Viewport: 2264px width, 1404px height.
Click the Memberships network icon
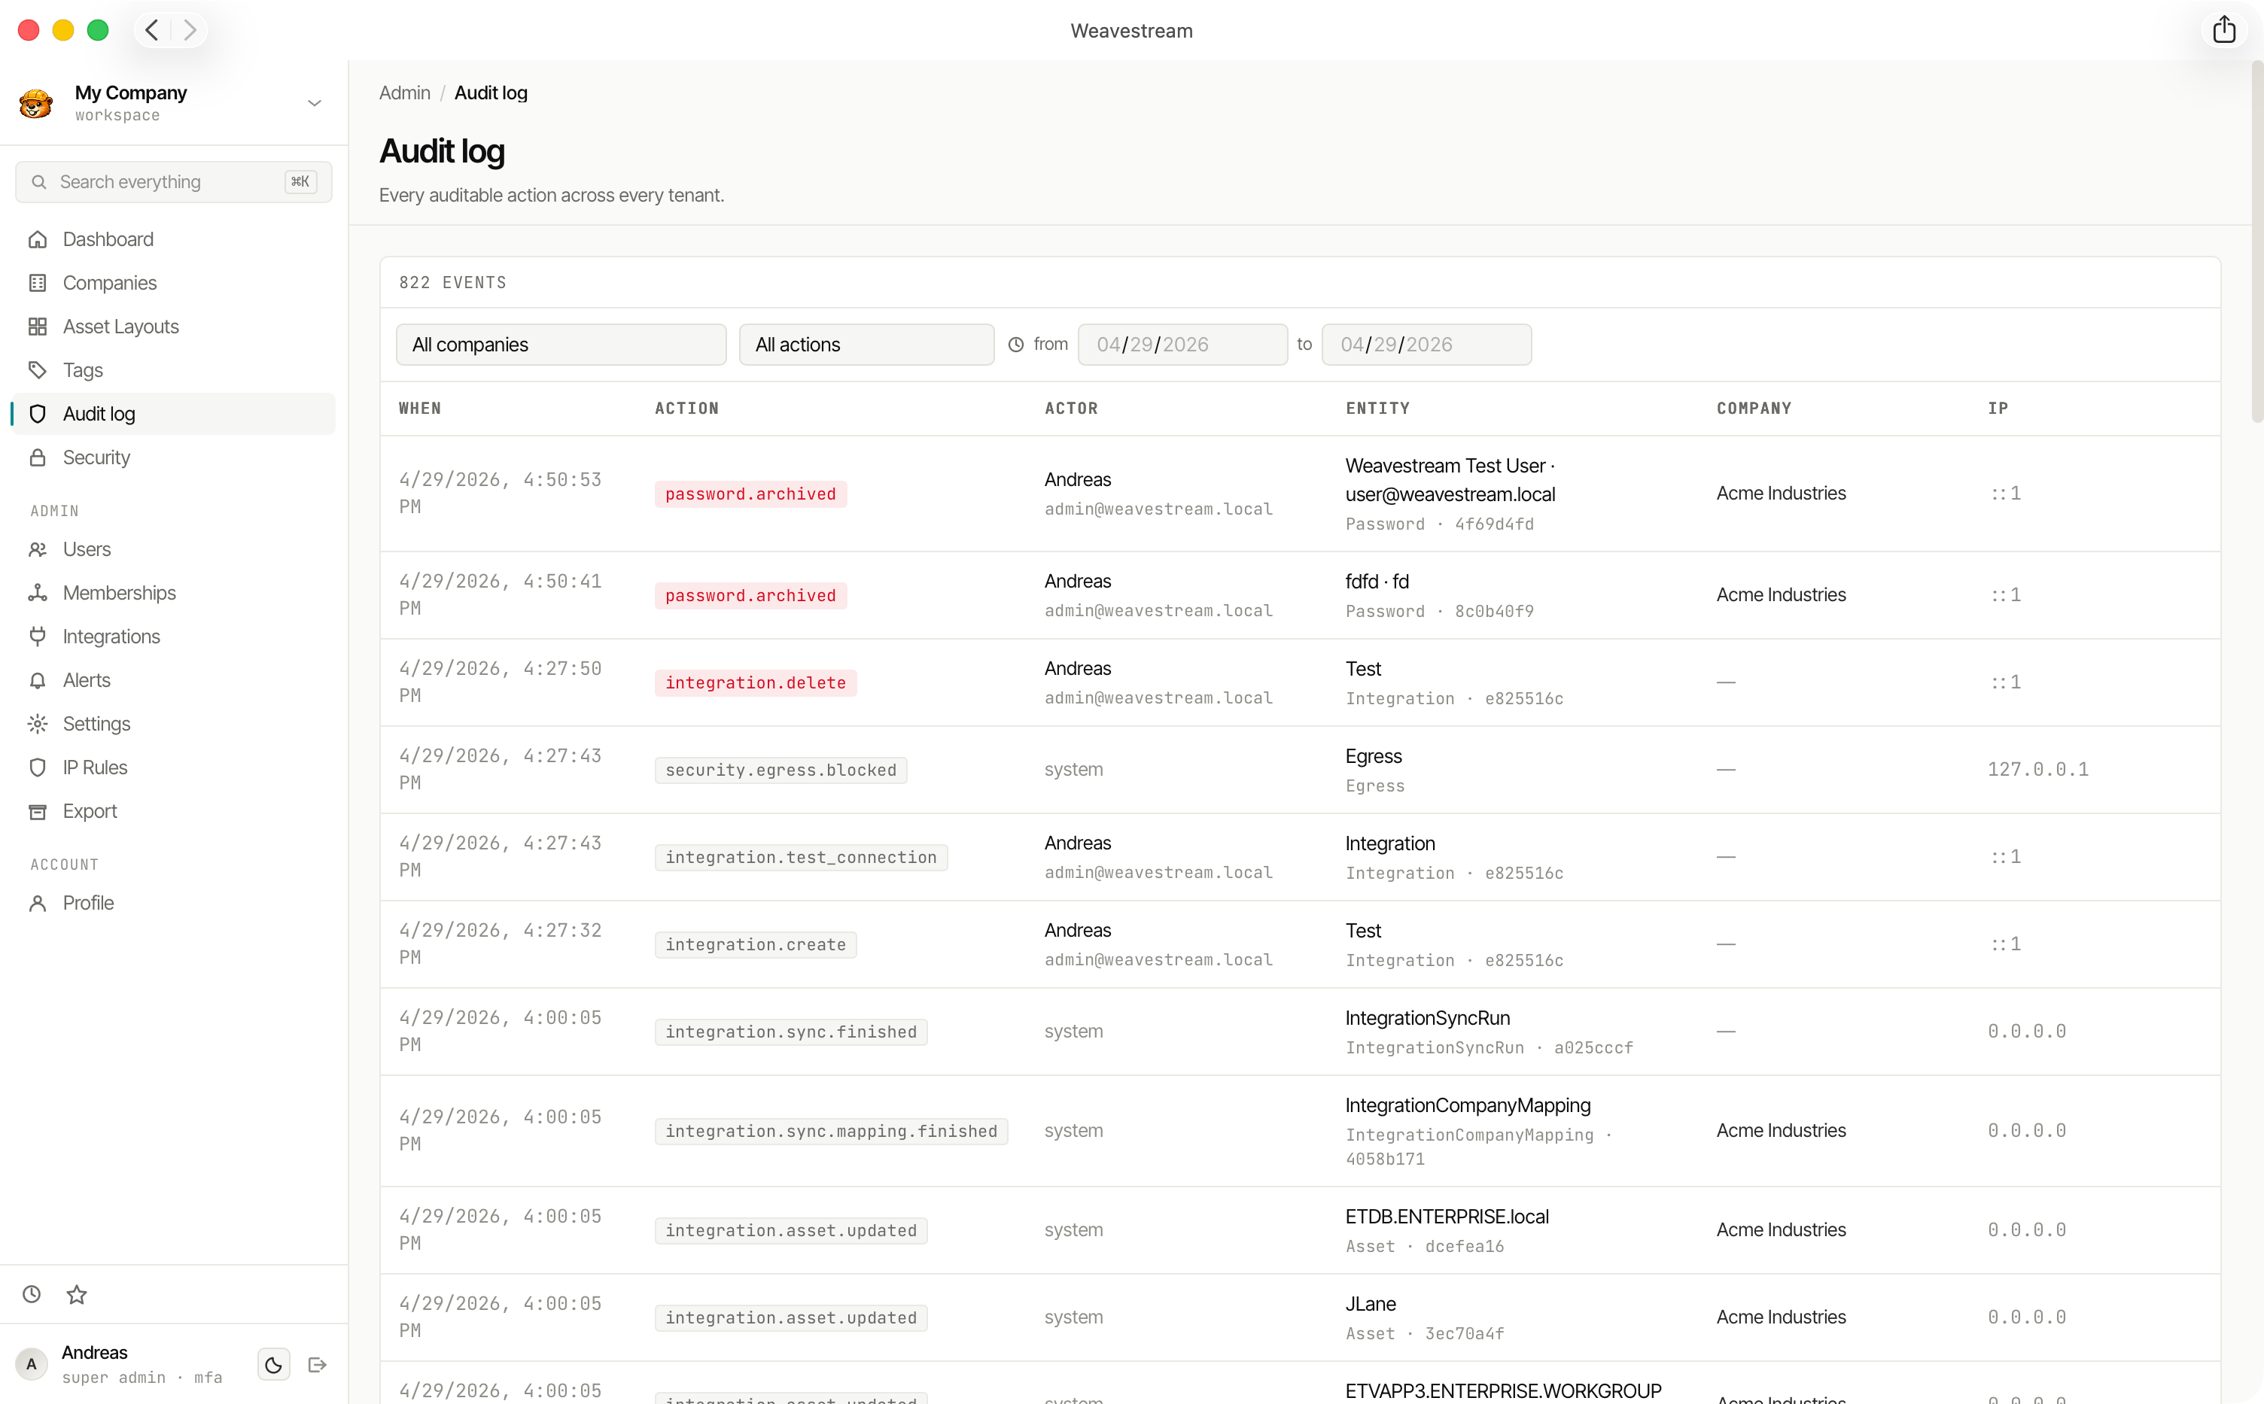[37, 594]
